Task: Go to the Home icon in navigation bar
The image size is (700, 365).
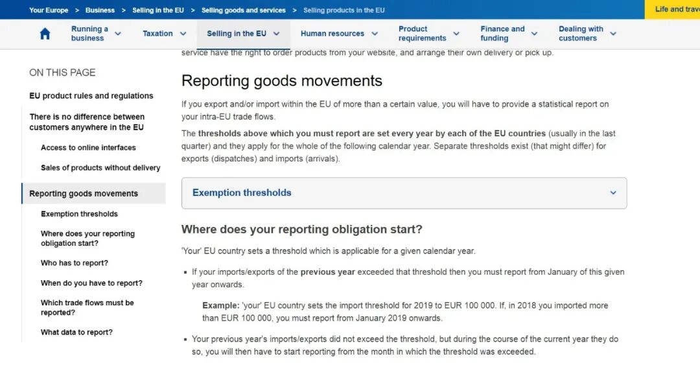Action: pos(45,34)
